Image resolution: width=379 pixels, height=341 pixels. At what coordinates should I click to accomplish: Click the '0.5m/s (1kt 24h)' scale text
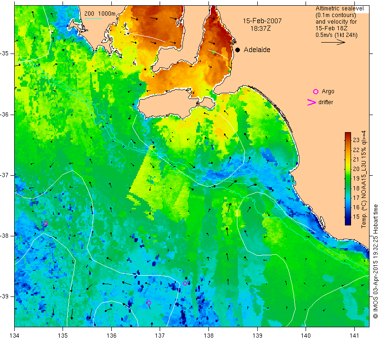(x=336, y=35)
